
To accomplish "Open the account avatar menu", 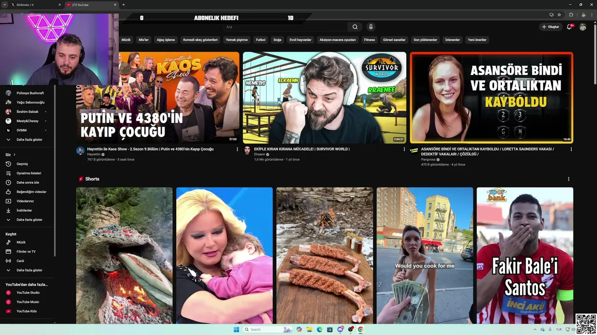I will [583, 27].
